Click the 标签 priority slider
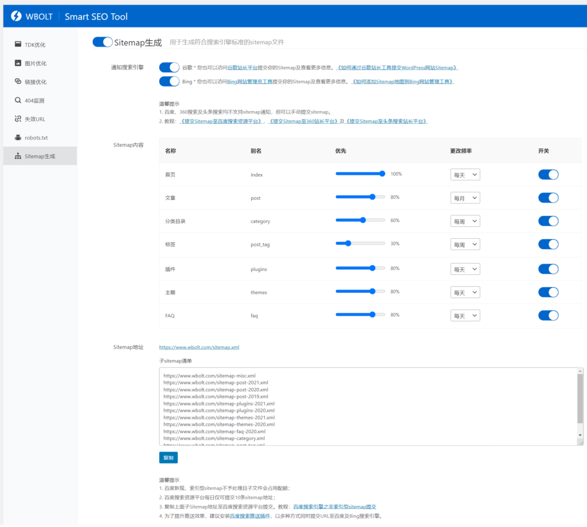Screen dimensions: 587x527 click(360, 243)
